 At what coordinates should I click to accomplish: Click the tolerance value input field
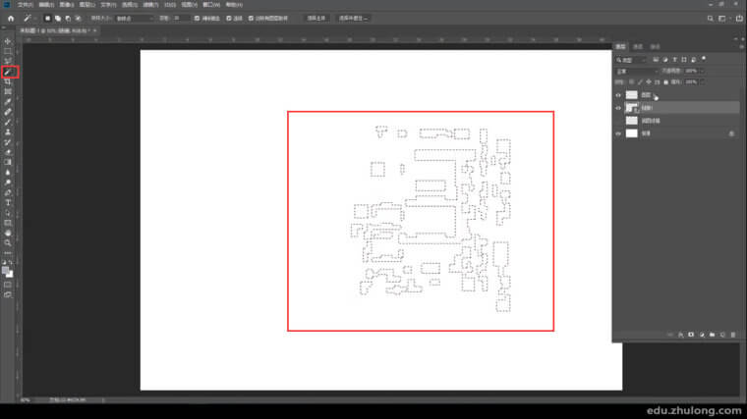[180, 18]
